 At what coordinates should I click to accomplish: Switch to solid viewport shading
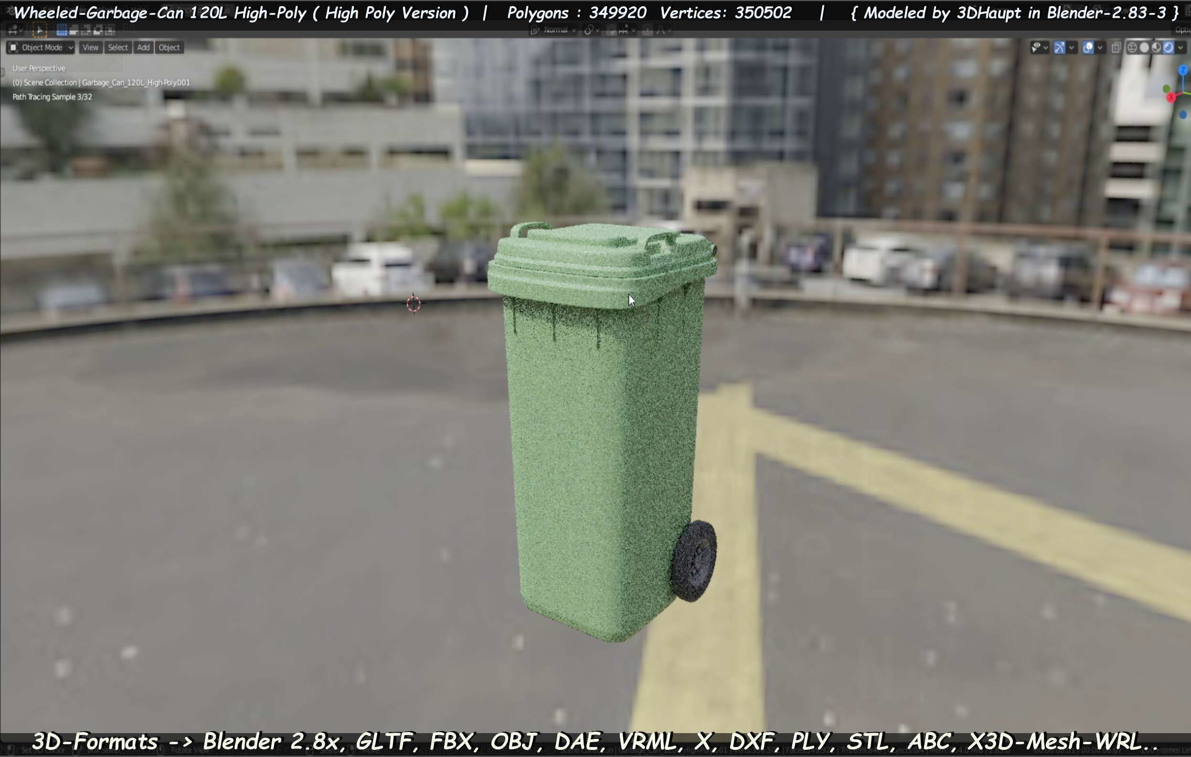(1144, 47)
